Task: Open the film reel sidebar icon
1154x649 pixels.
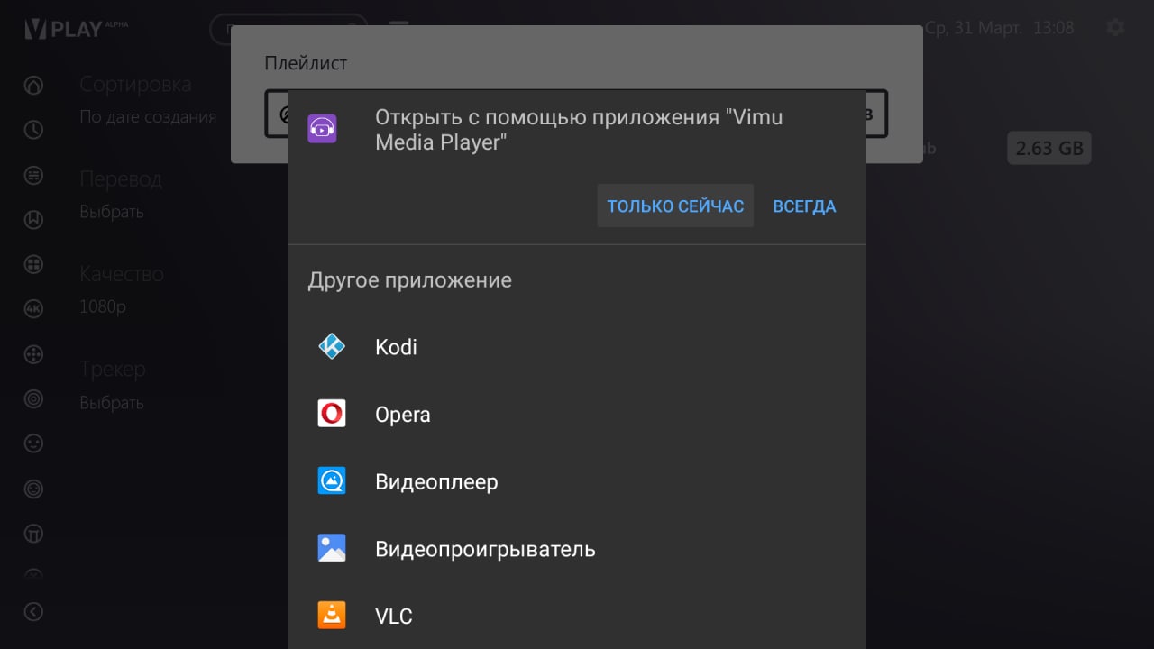Action: [33, 354]
